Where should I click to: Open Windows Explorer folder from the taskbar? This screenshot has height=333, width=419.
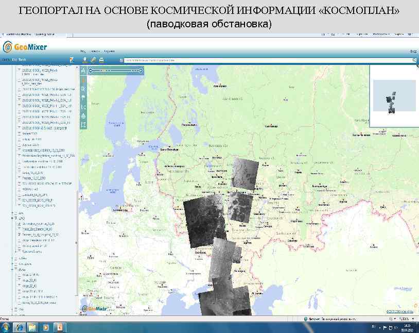click(32, 328)
